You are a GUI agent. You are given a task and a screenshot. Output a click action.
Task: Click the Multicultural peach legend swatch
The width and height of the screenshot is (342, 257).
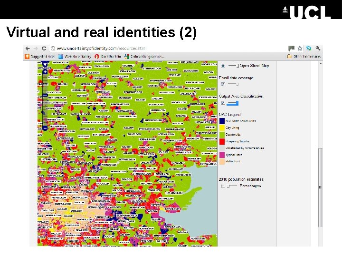(222, 161)
